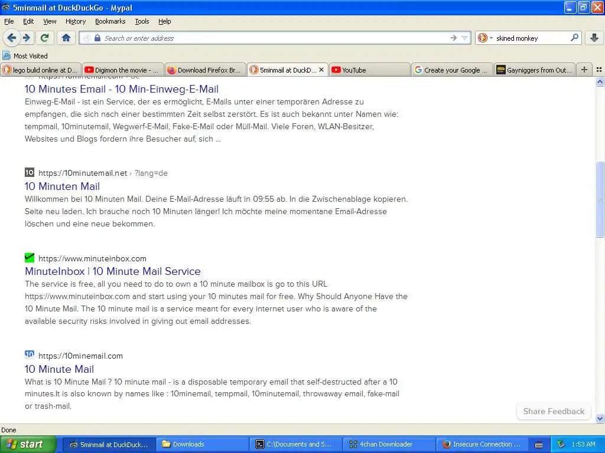This screenshot has height=453, width=605.
Task: Show the list all tabs button
Action: 599,70
